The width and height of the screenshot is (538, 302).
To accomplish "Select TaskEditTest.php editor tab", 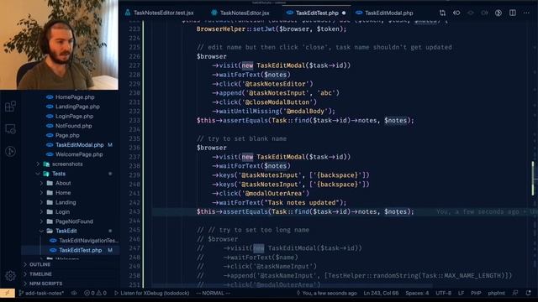I will click(317, 13).
